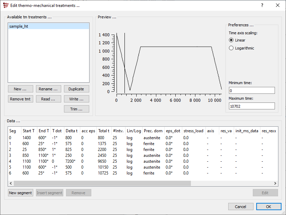
Task: Open the Read ... file dialog
Action: coord(48,99)
